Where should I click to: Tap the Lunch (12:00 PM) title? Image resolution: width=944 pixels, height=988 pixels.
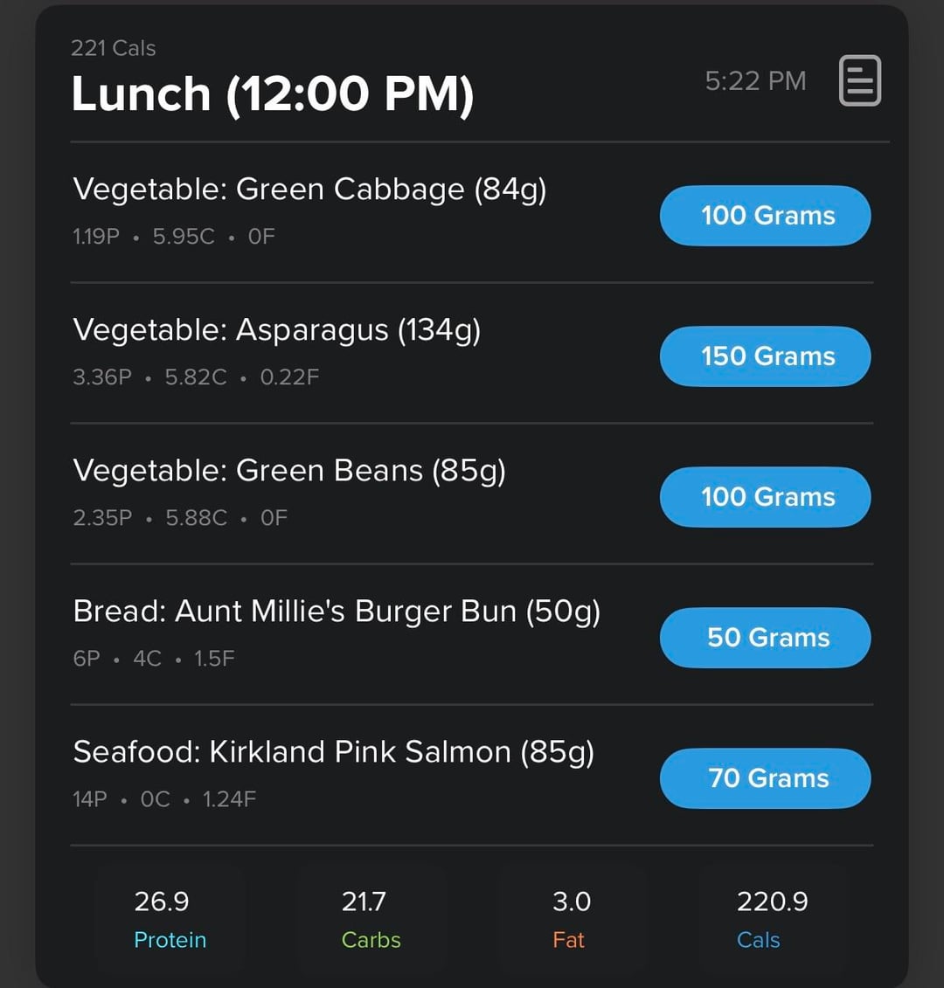[x=272, y=93]
